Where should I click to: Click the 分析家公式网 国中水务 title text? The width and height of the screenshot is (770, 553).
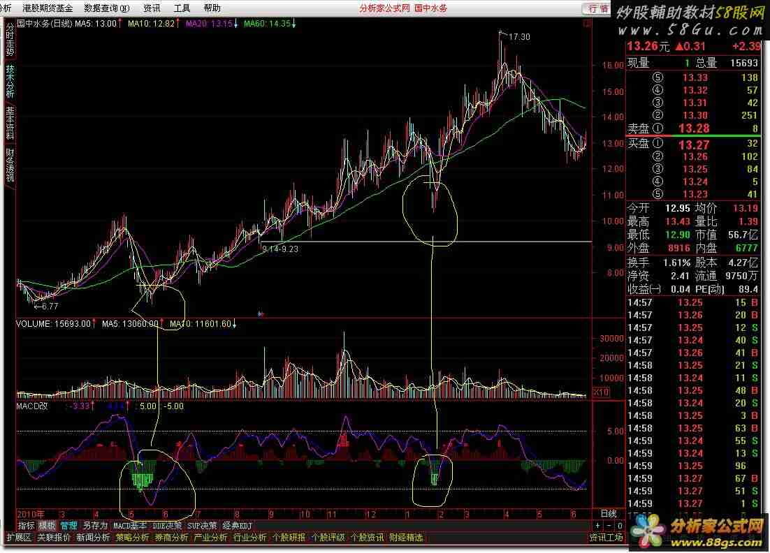coord(403,8)
